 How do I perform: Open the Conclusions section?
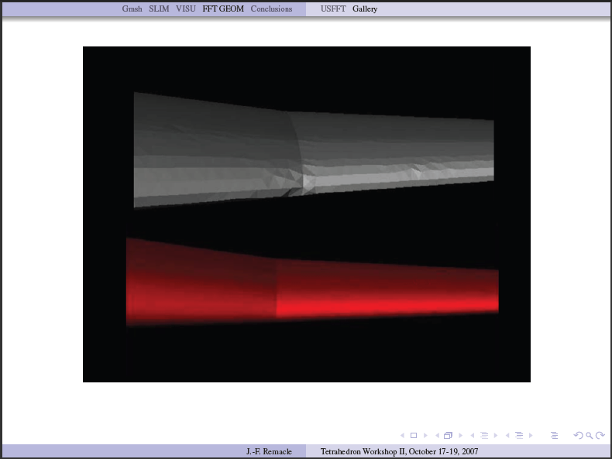tap(271, 9)
